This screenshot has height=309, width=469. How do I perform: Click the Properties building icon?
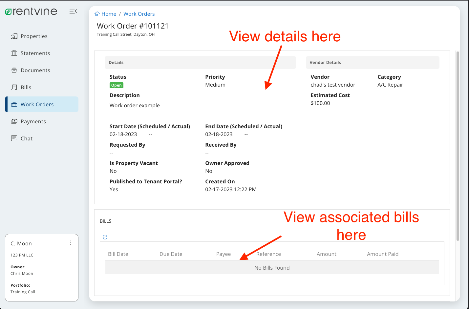[14, 36]
